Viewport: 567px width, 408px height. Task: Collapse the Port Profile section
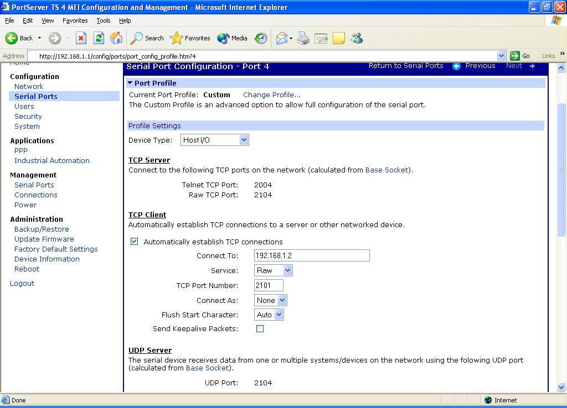tap(130, 83)
